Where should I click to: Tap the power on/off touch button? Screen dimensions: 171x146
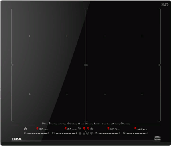pos(26,129)
